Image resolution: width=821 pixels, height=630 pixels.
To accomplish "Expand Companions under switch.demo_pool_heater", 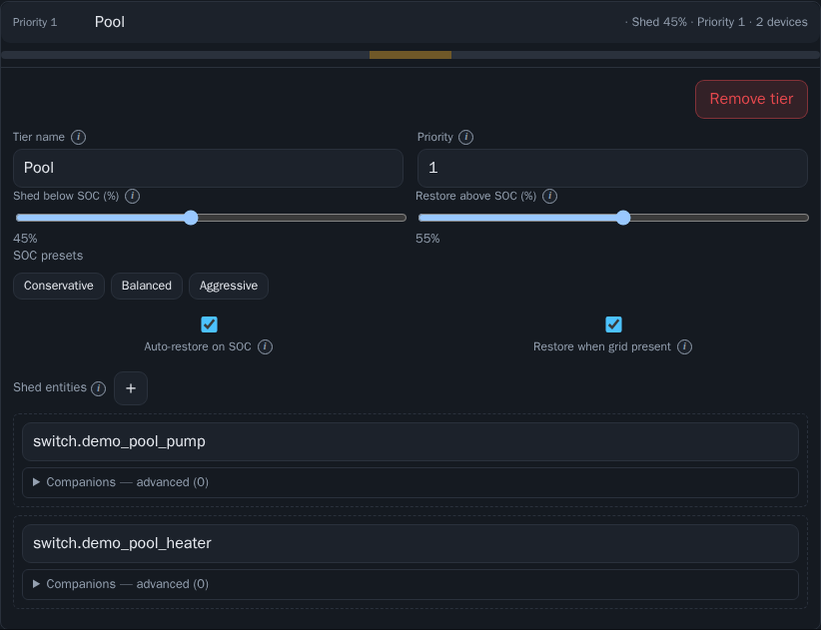I will (x=410, y=584).
